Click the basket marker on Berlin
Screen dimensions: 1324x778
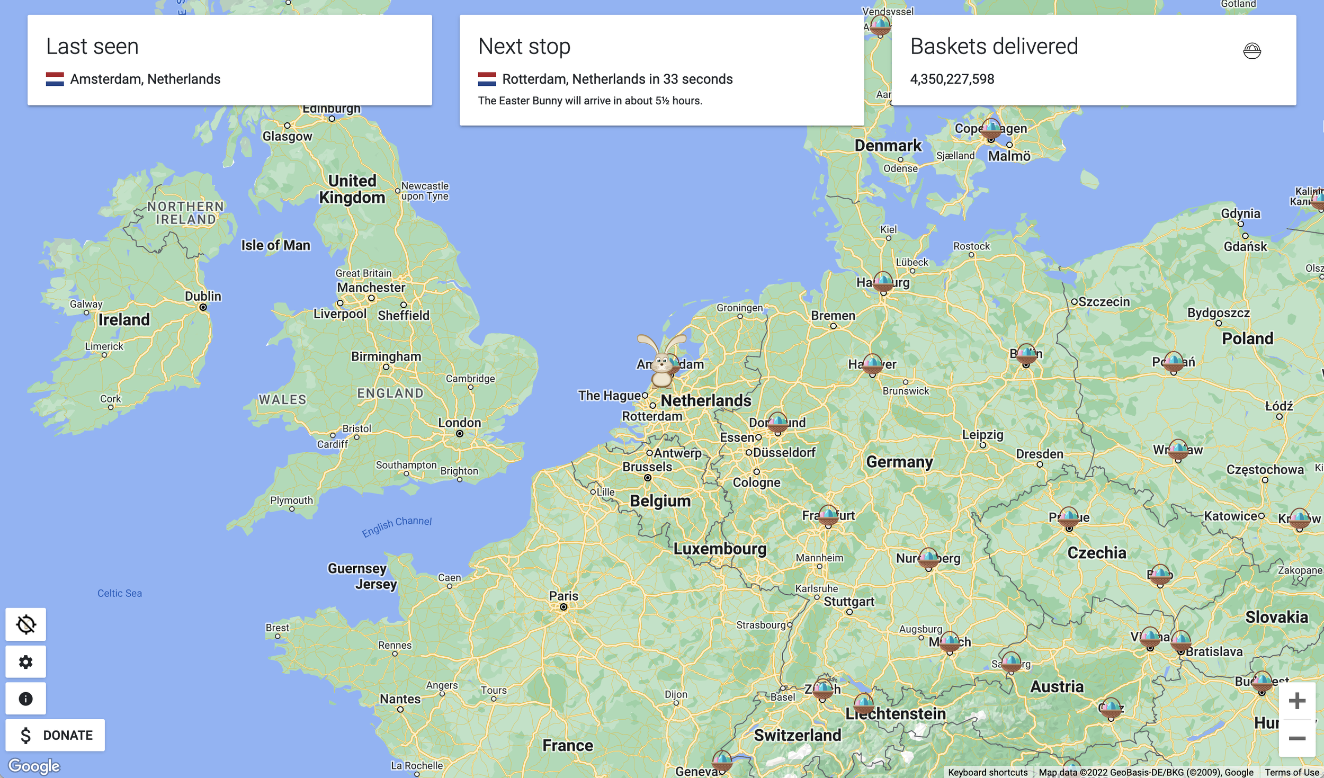pos(1026,354)
